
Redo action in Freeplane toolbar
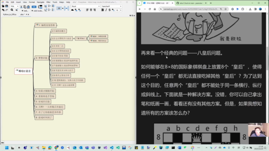click(x=7, y=10)
